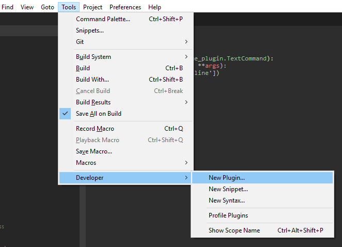Open the Project menu
342x247 pixels.
tap(92, 7)
